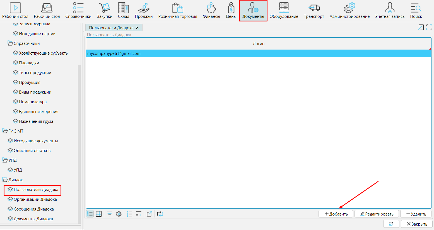This screenshot has width=434, height=230.
Task: Collapse the Справочники folder in the tree
Action: [10, 43]
